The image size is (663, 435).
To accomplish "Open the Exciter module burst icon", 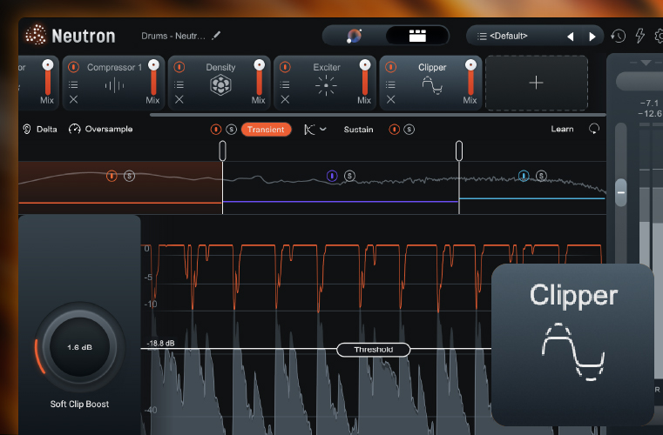I will [x=326, y=85].
